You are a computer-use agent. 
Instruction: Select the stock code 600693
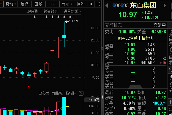point(120,5)
